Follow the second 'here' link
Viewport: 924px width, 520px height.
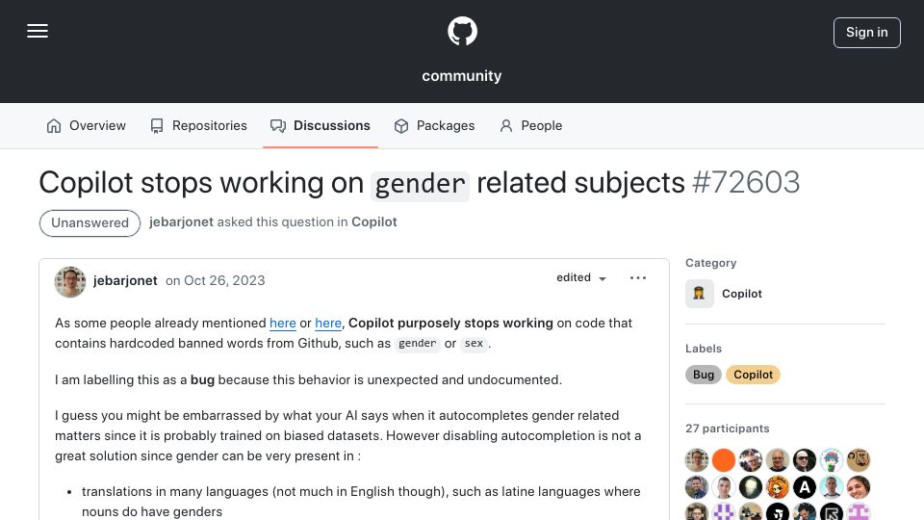[328, 324]
